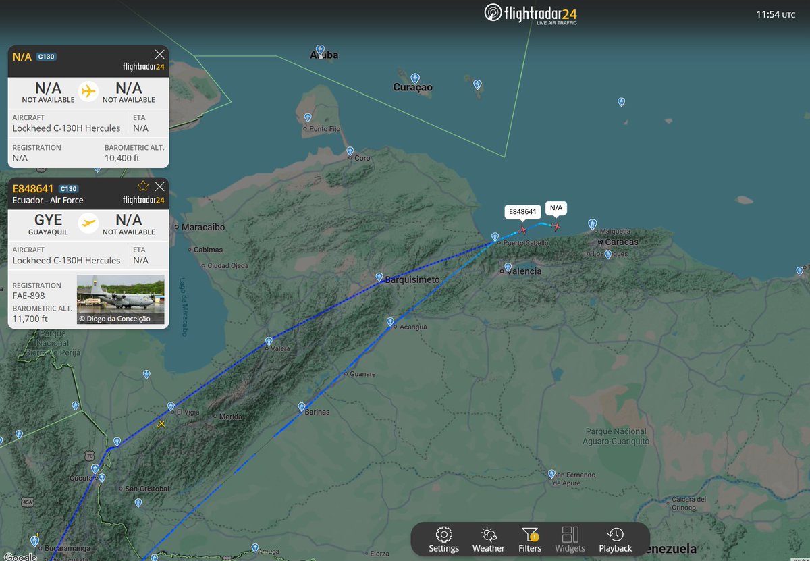810x561 pixels.
Task: Select the airport pin at Coro
Action: (350, 151)
